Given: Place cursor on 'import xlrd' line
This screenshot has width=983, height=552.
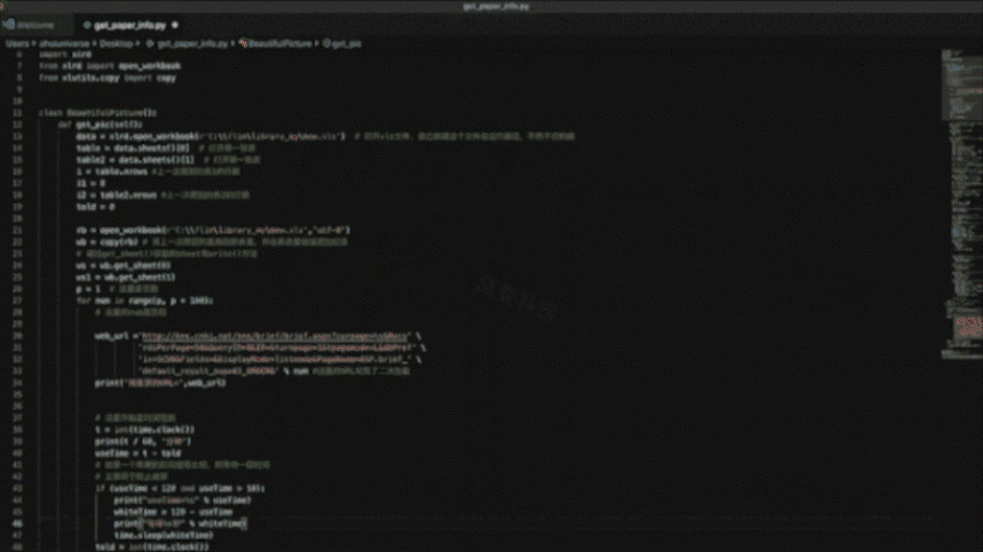Looking at the screenshot, I should point(64,55).
